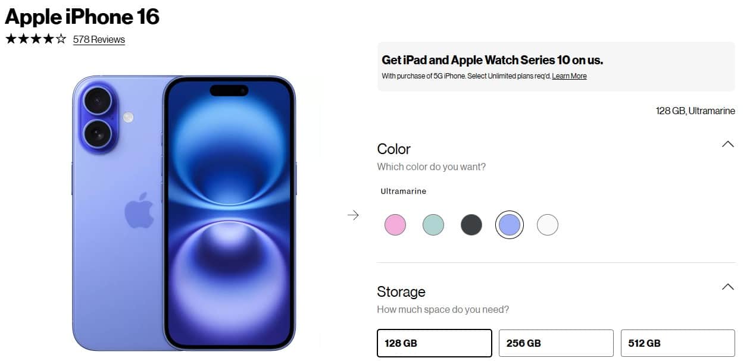Collapse the Storage section chevron
Viewport: 753px width, 361px height.
click(727, 287)
